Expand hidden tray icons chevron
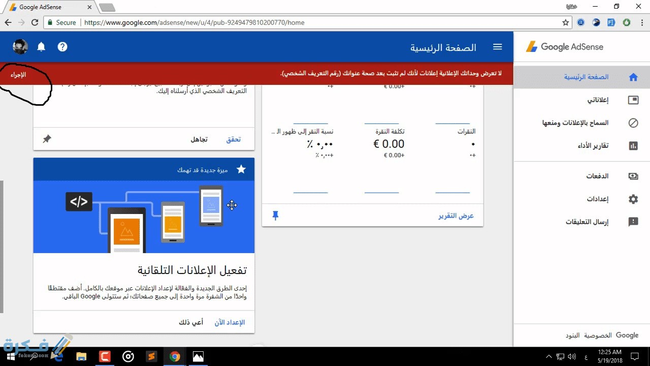The width and height of the screenshot is (650, 366). click(549, 356)
